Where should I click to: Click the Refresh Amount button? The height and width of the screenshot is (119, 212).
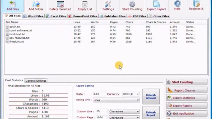(x=151, y=97)
